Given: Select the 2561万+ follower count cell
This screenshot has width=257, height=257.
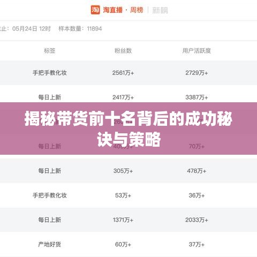Looking at the screenshot, I should coord(123,73).
